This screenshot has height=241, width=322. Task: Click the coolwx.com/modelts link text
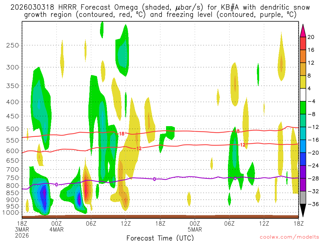tap(289, 237)
